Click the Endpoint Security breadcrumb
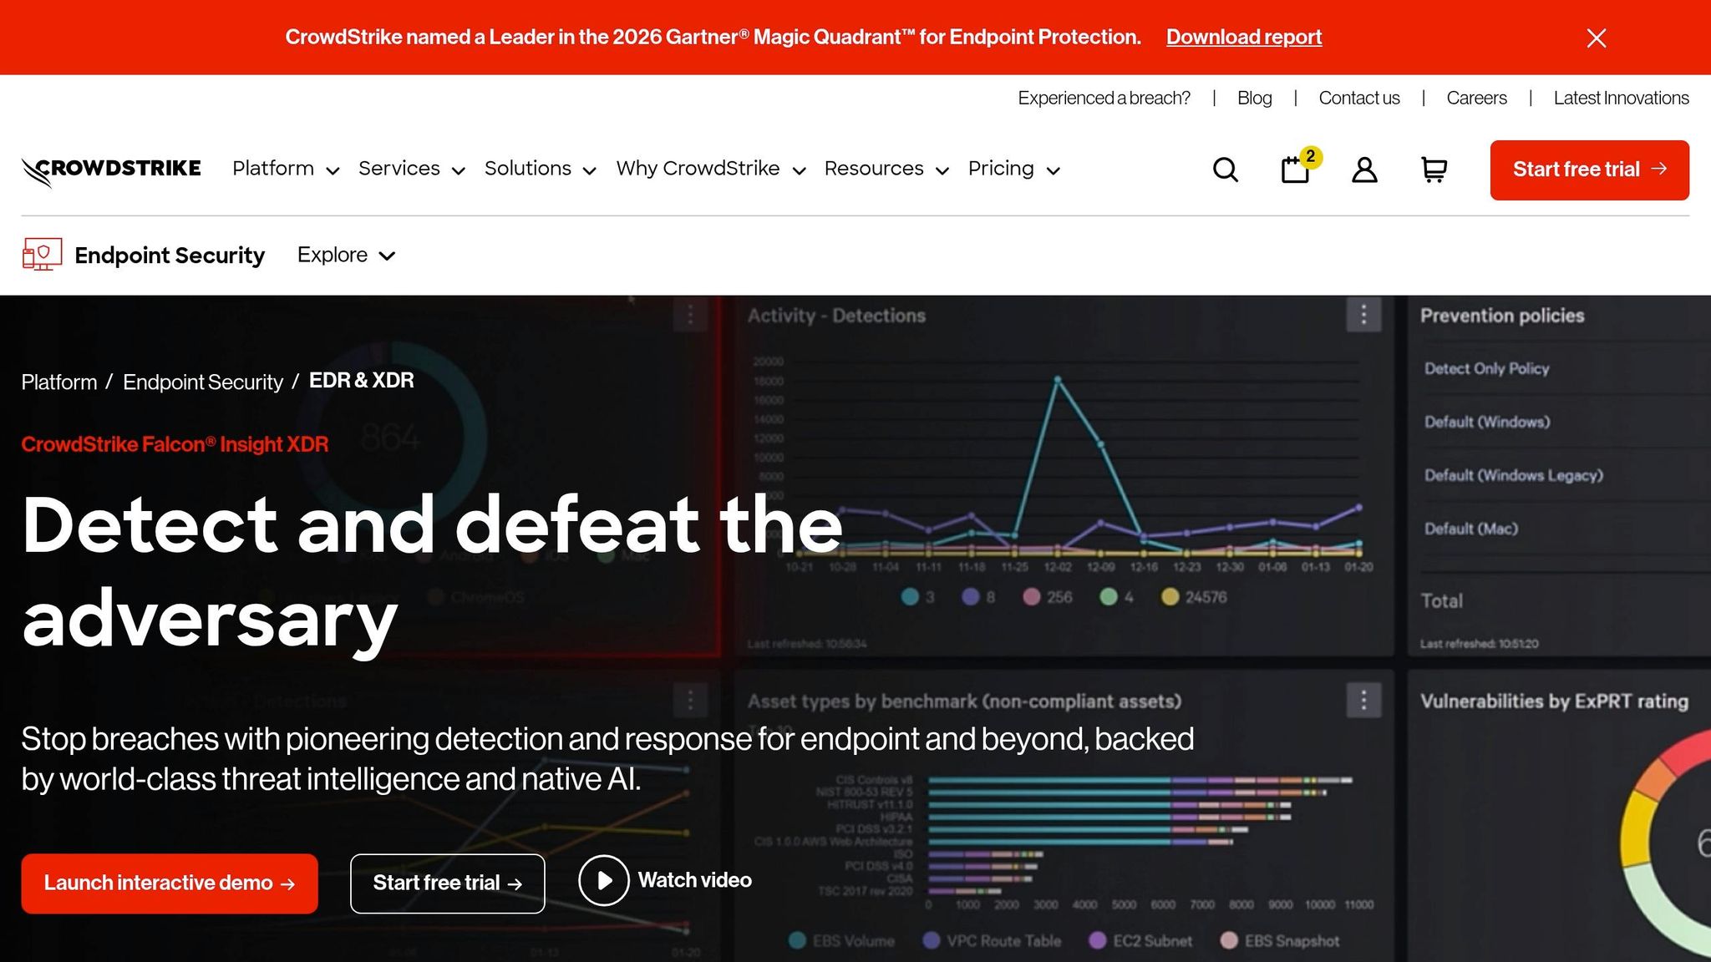 click(203, 382)
